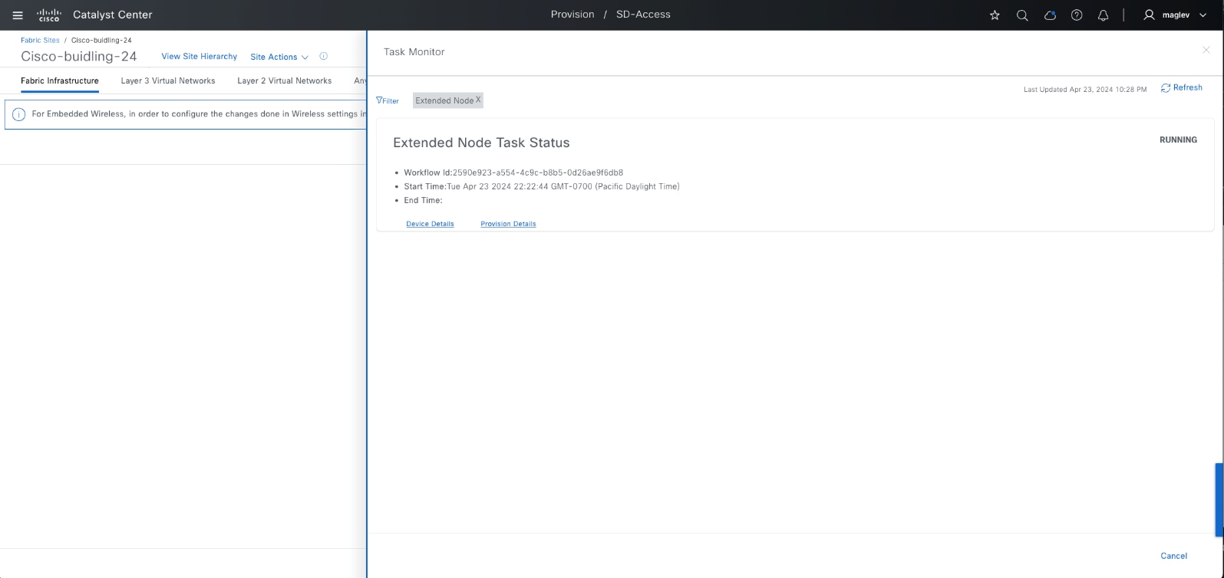The width and height of the screenshot is (1224, 578).
Task: Click the blue side tab at right edge
Action: click(x=1219, y=500)
